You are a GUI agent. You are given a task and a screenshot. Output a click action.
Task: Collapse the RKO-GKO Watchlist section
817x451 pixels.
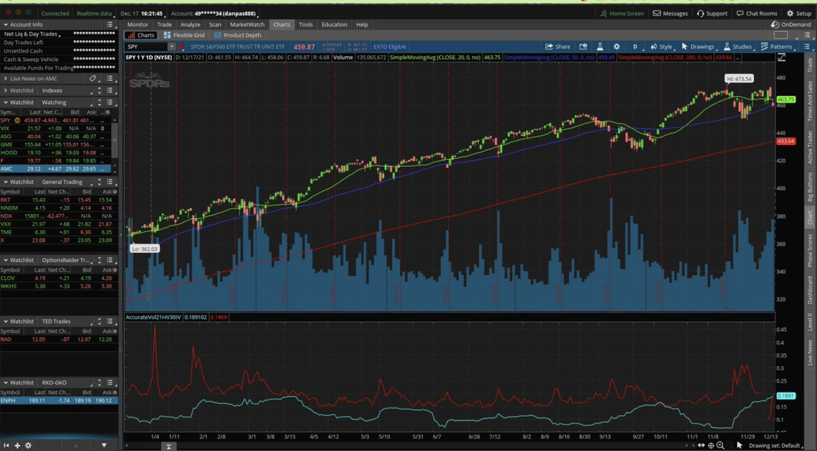coord(5,383)
